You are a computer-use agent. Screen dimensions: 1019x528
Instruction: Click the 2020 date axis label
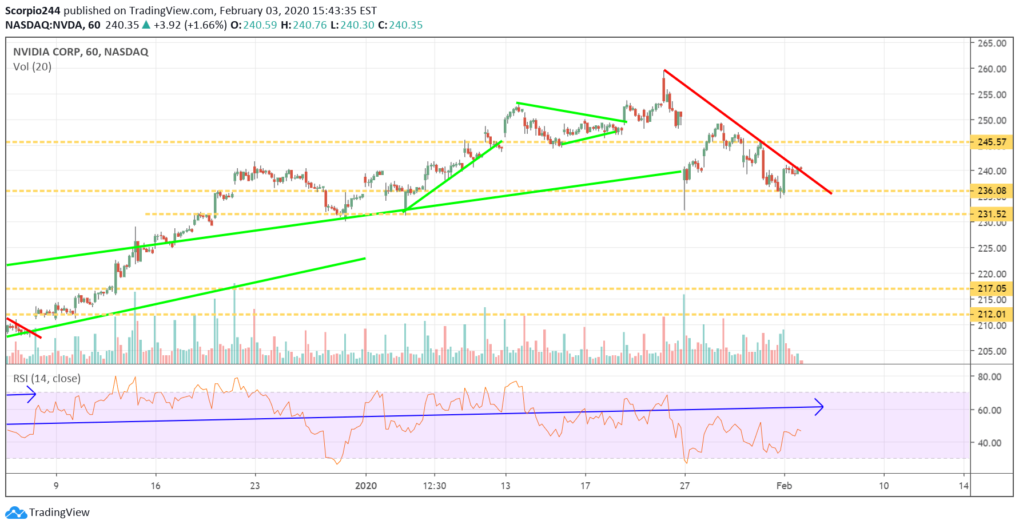click(x=366, y=486)
